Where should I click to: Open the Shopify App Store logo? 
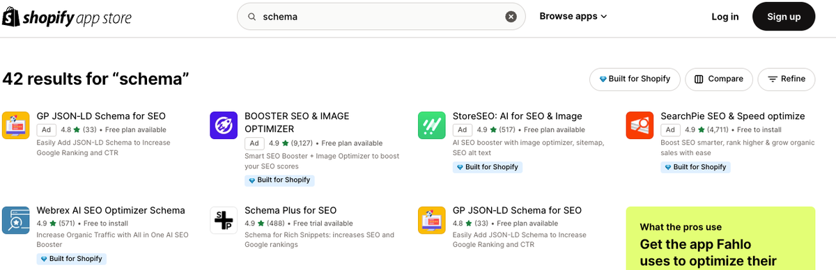pyautogui.click(x=67, y=17)
